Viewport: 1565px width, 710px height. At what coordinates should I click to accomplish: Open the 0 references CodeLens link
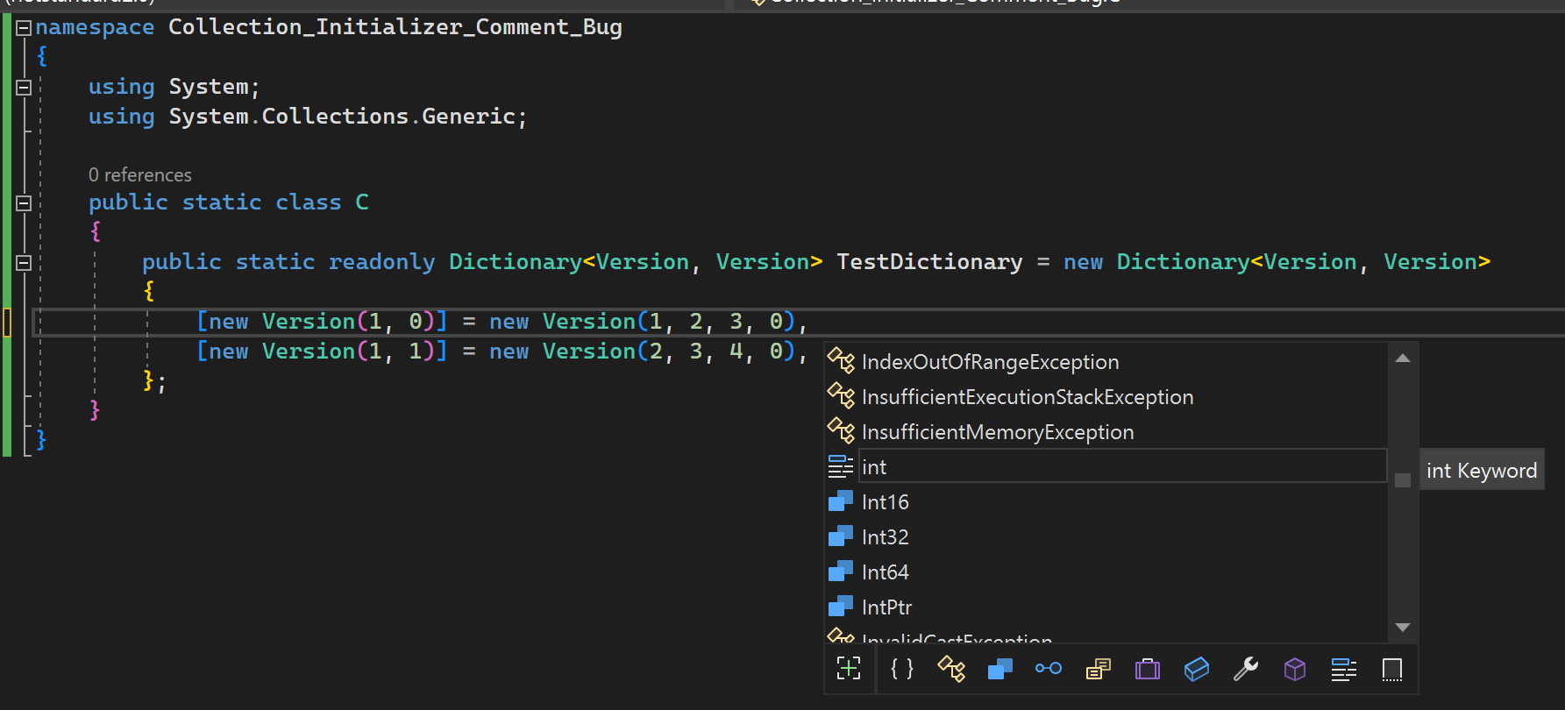[x=140, y=174]
